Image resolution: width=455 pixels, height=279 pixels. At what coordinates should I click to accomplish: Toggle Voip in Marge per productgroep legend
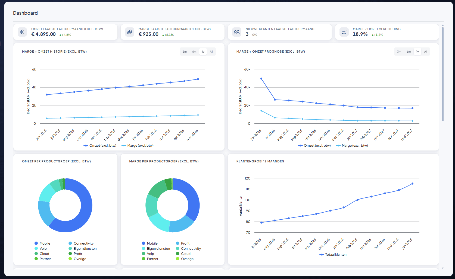pyautogui.click(x=148, y=254)
